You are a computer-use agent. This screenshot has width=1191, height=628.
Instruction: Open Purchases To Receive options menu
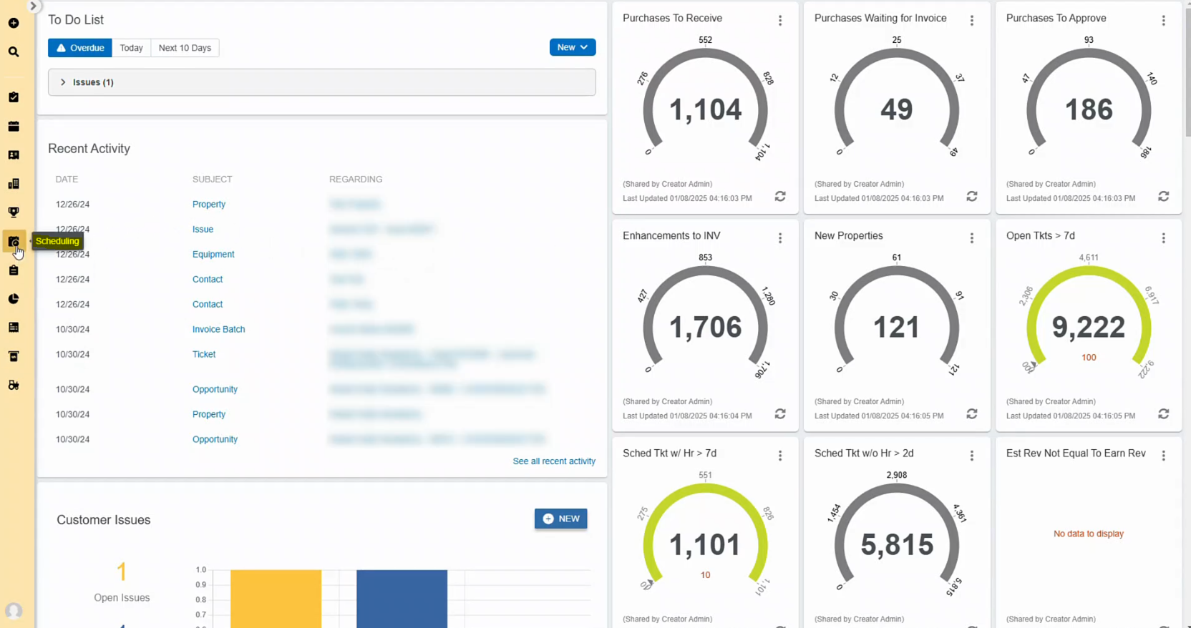point(780,21)
